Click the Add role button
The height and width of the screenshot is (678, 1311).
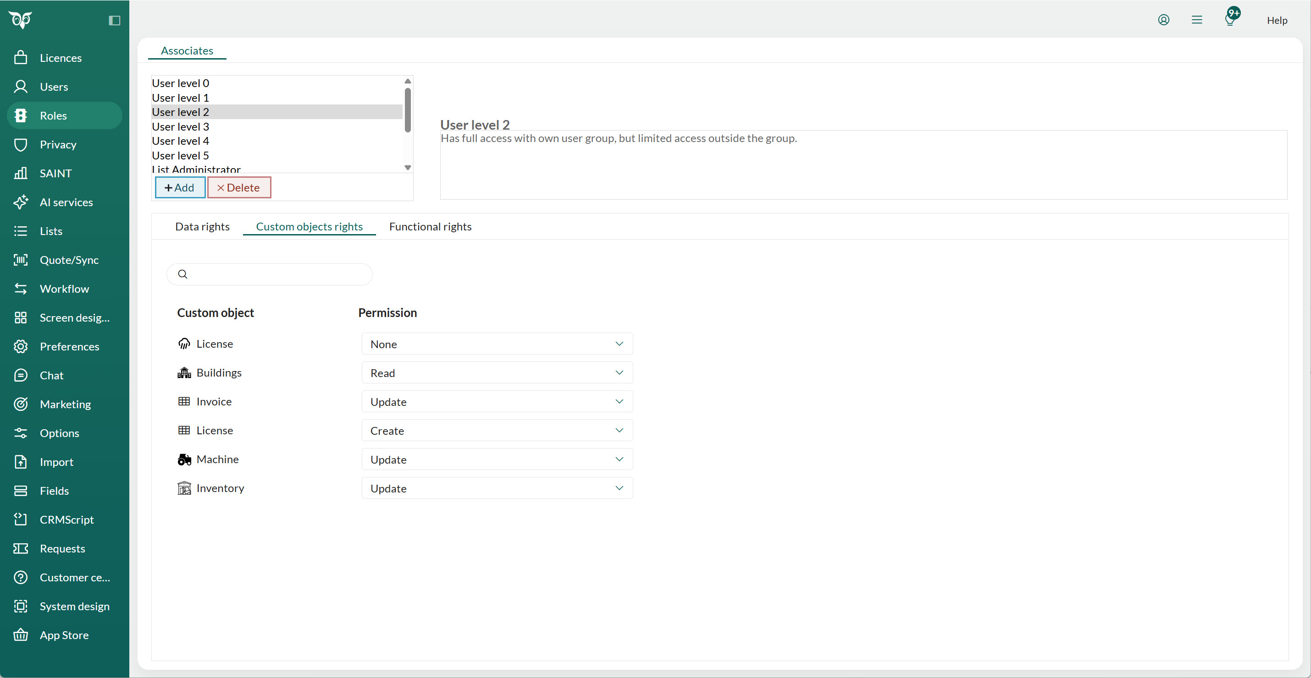pyautogui.click(x=180, y=187)
